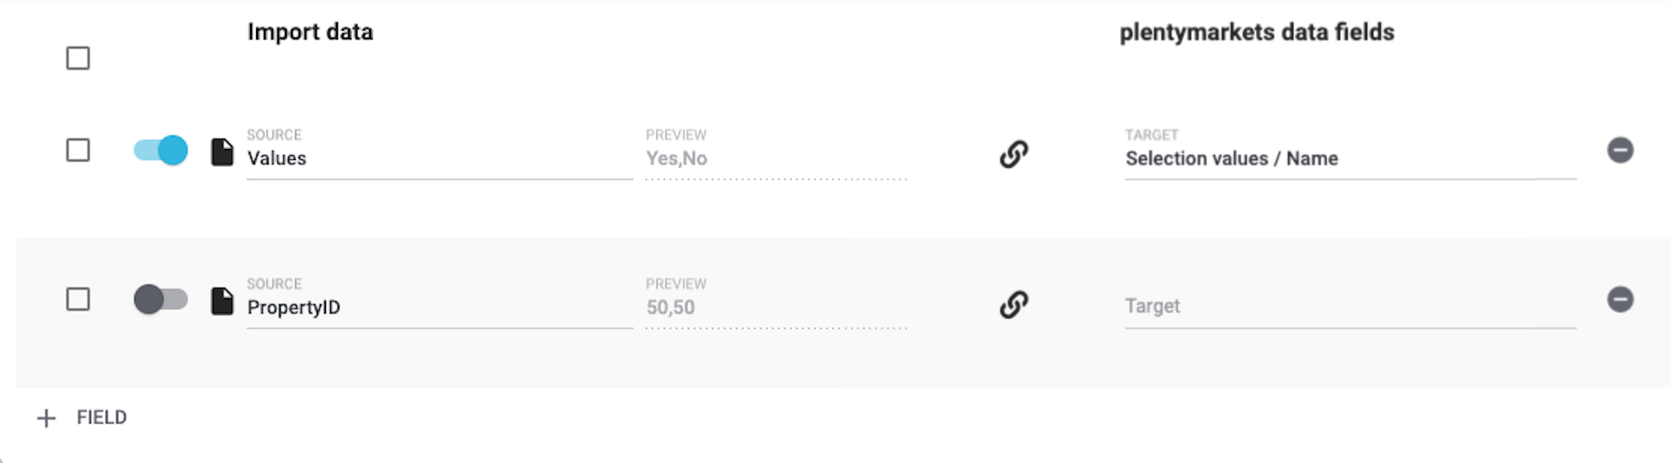Click the file icon beside PropertyID source
The height and width of the screenshot is (463, 1671).
222,301
